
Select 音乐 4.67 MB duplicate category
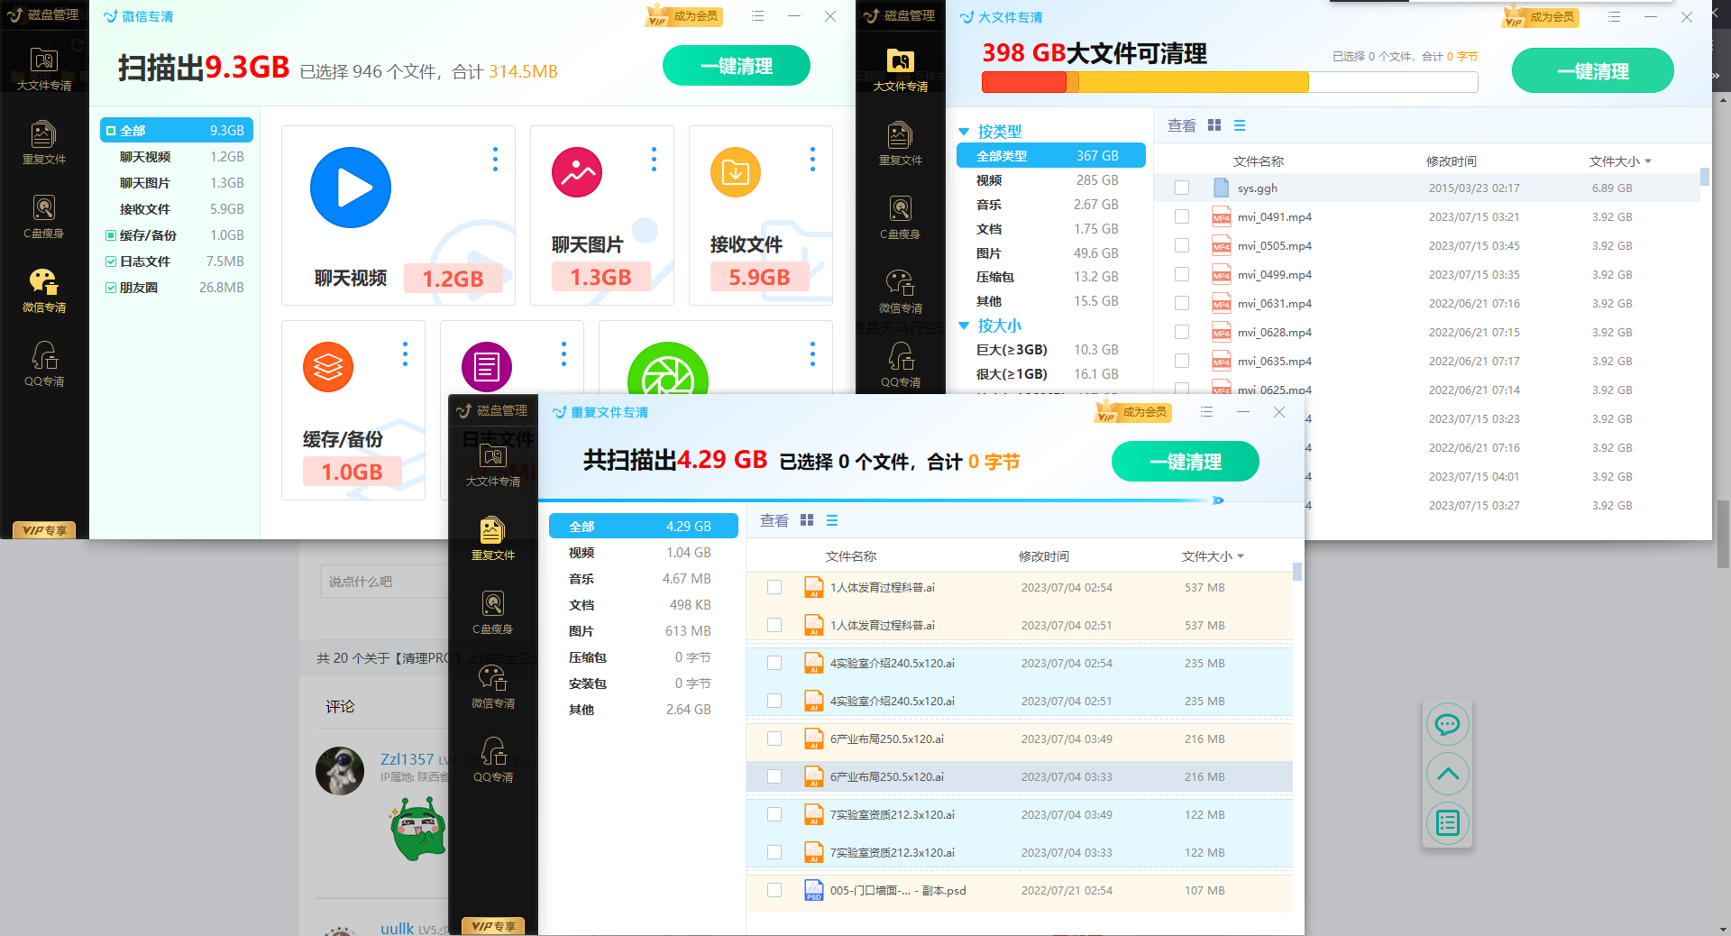pos(644,579)
